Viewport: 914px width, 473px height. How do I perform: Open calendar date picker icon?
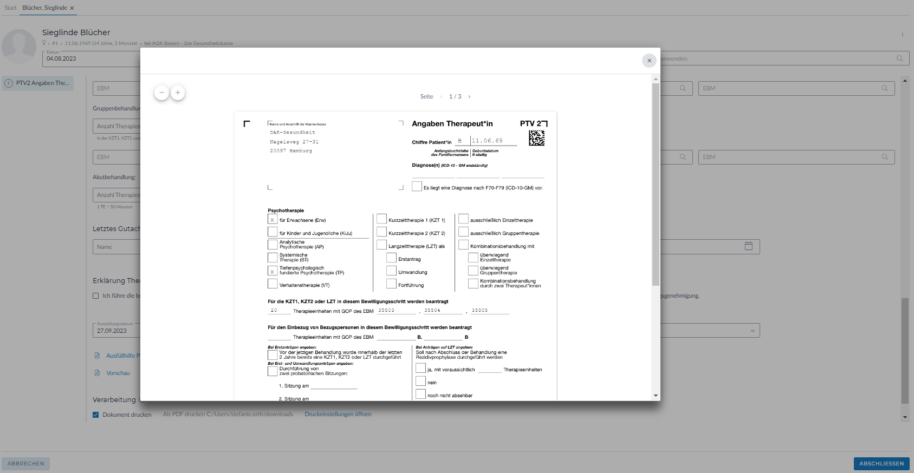tap(748, 246)
